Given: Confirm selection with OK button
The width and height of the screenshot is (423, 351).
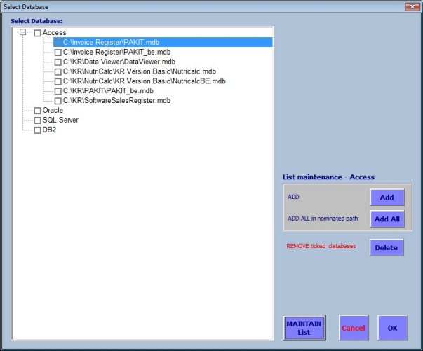Looking at the screenshot, I should coord(393,328).
